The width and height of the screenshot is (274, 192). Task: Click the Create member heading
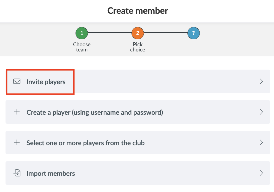(x=138, y=11)
